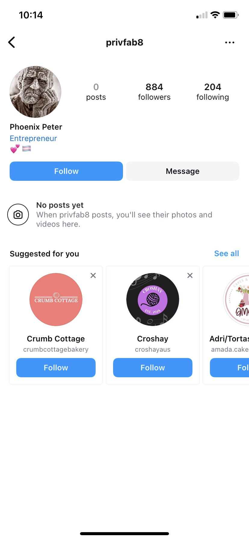Follow Croshay
The height and width of the screenshot is (540, 249).
[x=153, y=368]
